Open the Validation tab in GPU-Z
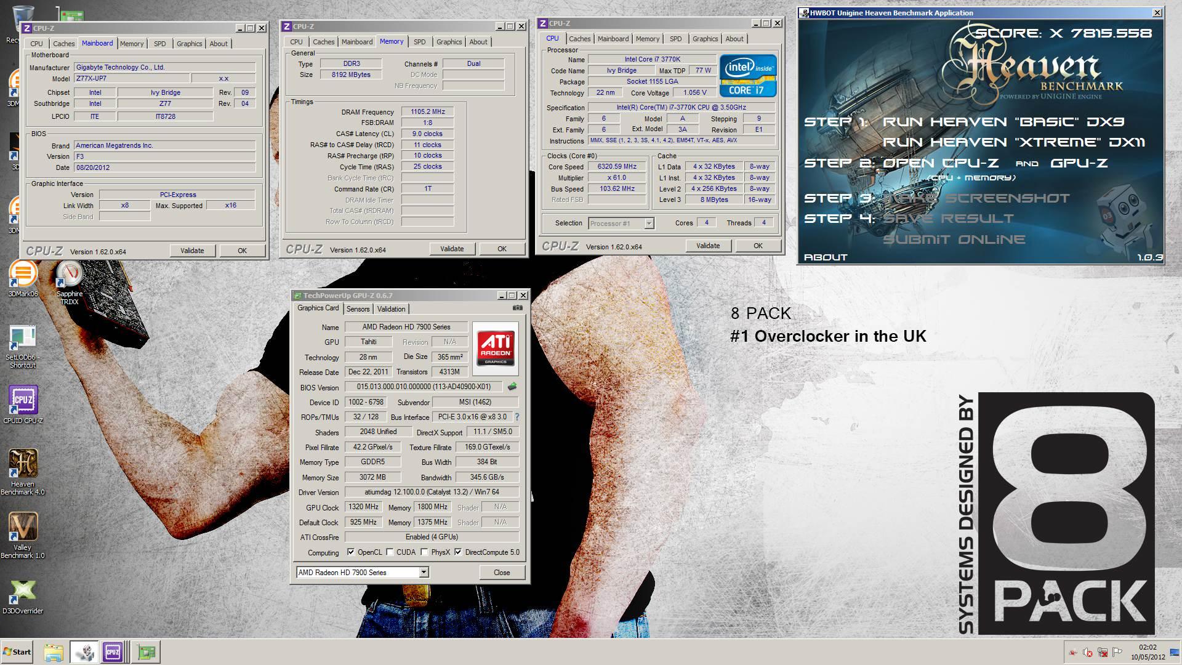 click(391, 309)
